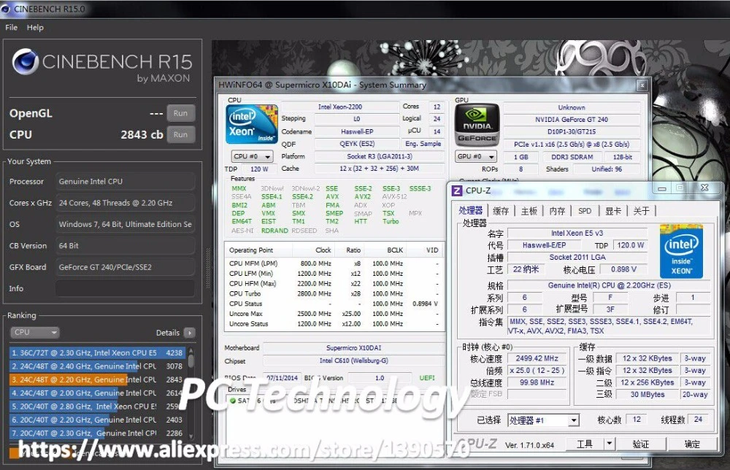Image resolution: width=730 pixels, height=470 pixels.
Task: Select ranking row 20C/40T @ 2.80 GHz
Action: 97,407
